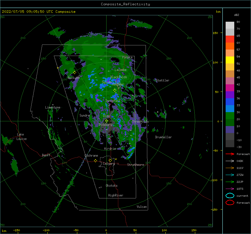Select the Sundre label
This screenshot has width=251, height=234.
coord(85,115)
